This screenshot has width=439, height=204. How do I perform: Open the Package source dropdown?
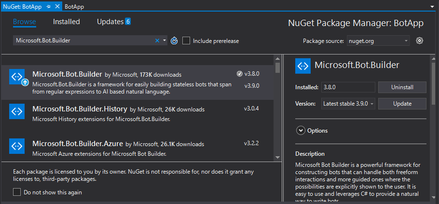[378, 41]
